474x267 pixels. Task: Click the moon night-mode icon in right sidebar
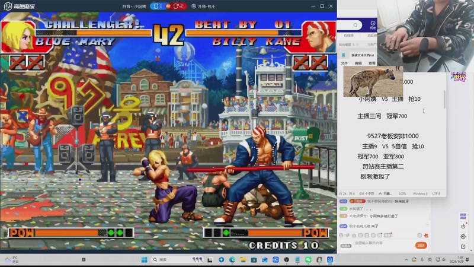(463, 227)
